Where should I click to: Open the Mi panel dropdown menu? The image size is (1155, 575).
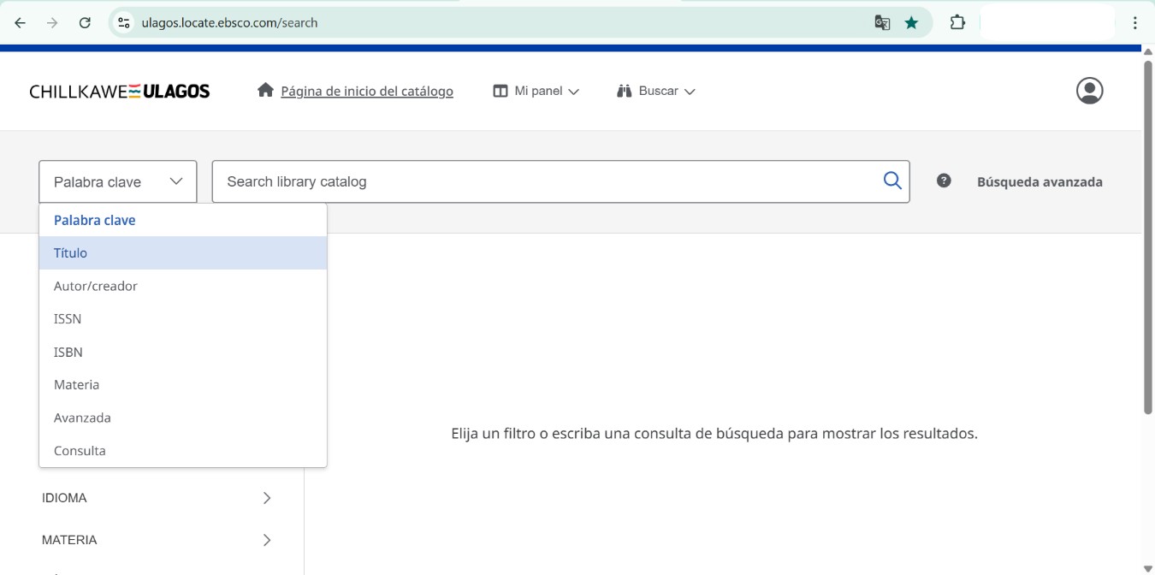[x=536, y=91]
